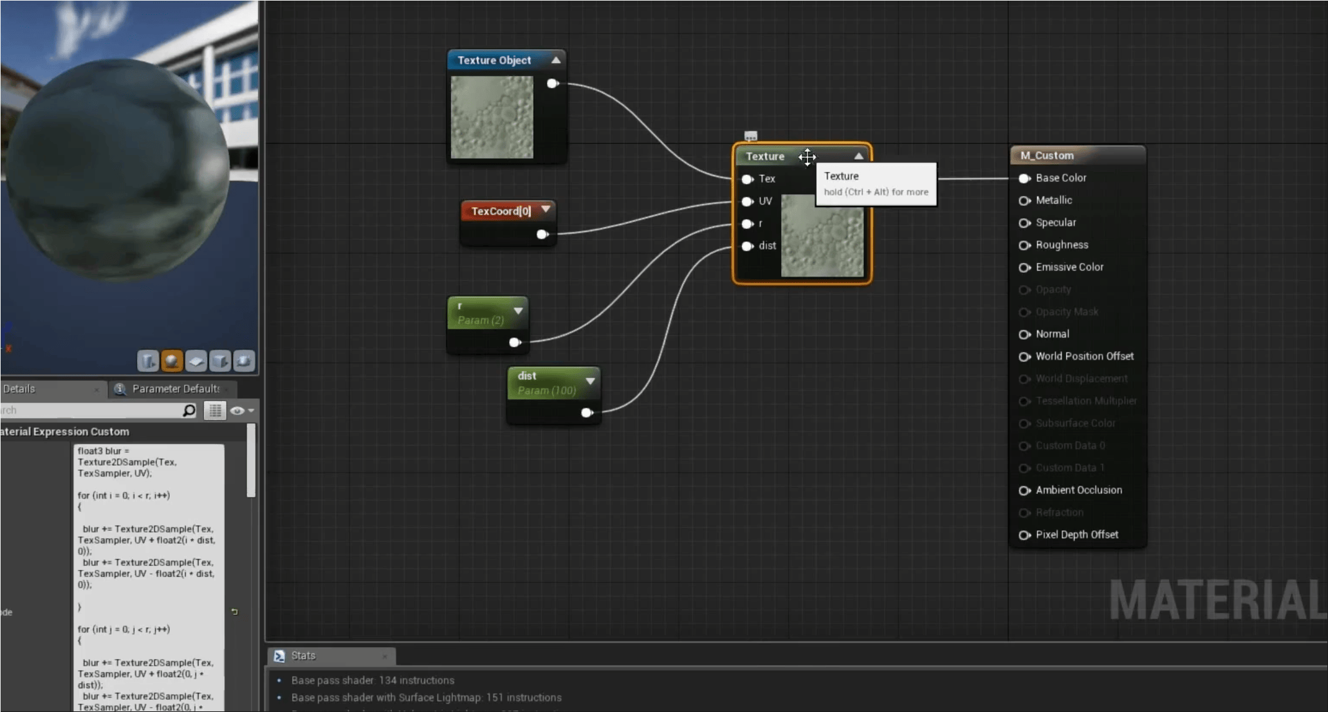Use selected mesh as preview shape

[x=243, y=361]
